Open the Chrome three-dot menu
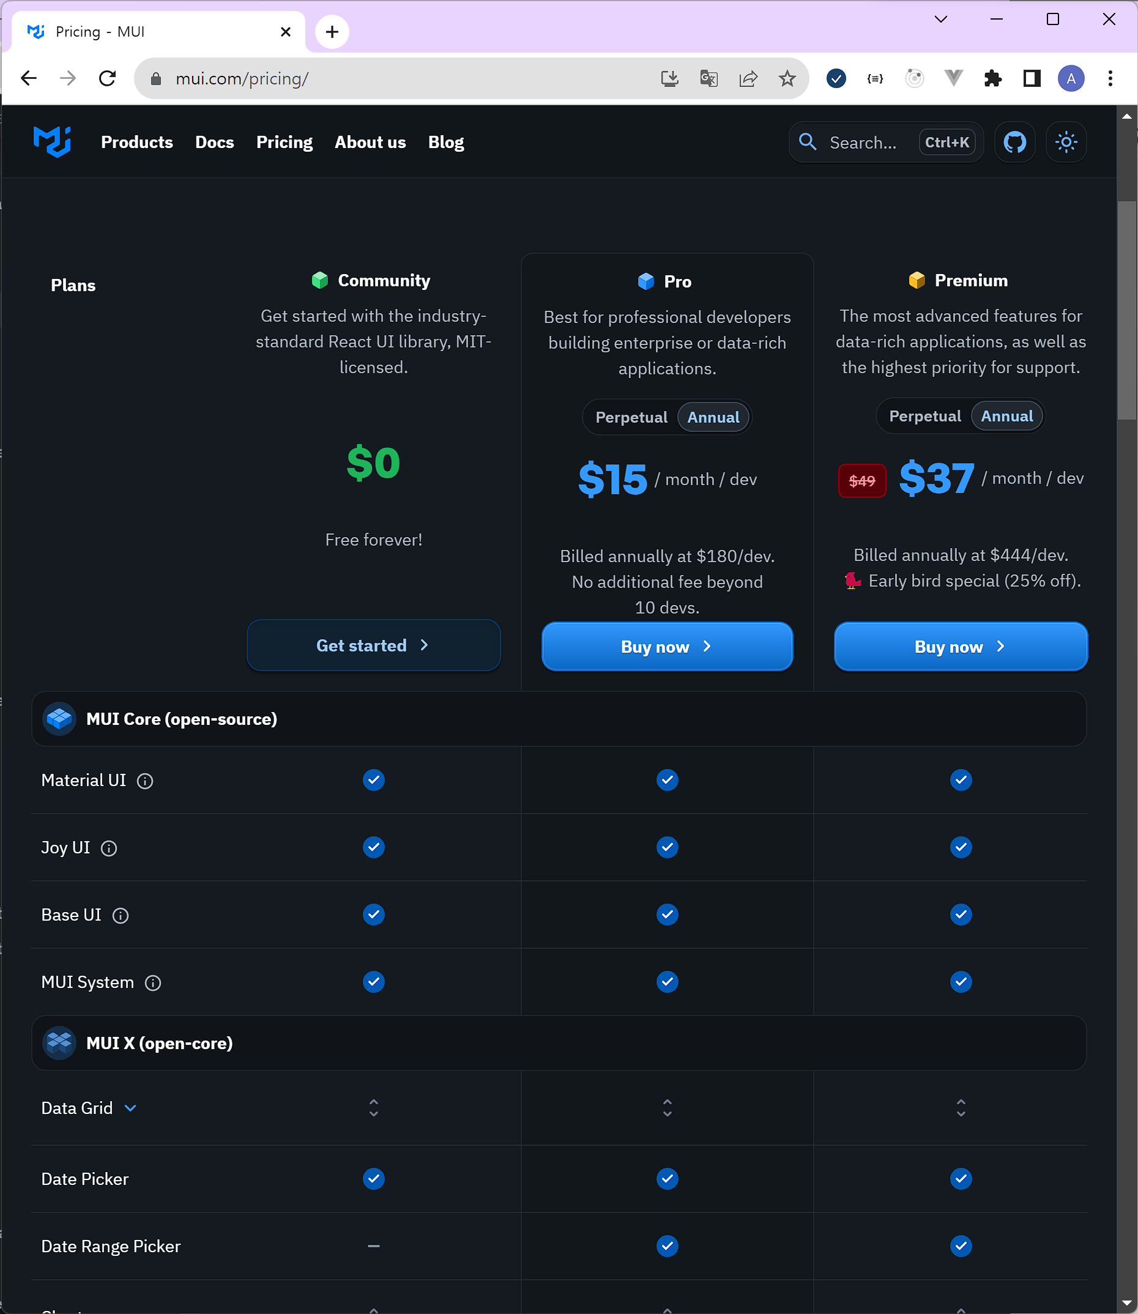Image resolution: width=1138 pixels, height=1314 pixels. pyautogui.click(x=1110, y=78)
